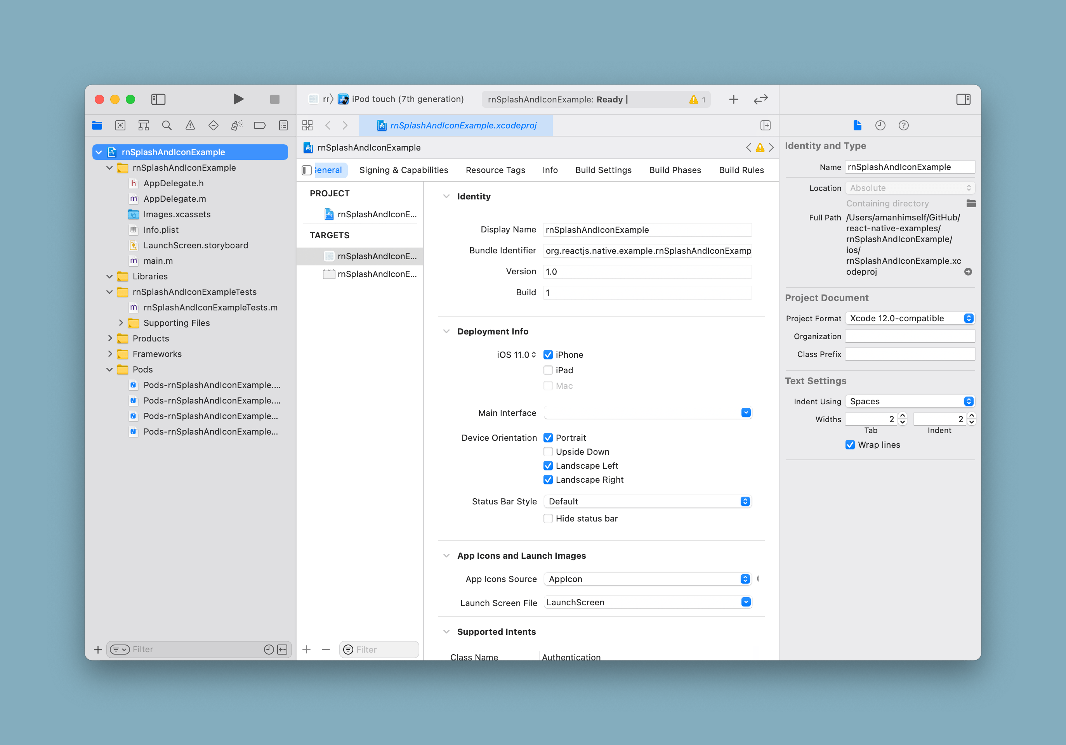Expand the Frameworks folder
The width and height of the screenshot is (1066, 745).
(x=109, y=354)
